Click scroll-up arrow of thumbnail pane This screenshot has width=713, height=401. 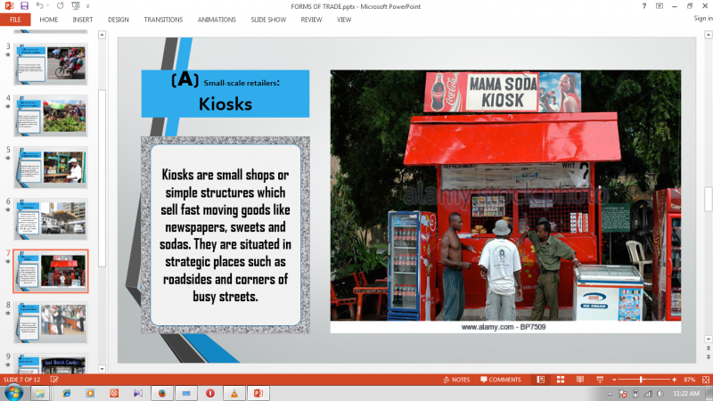coord(102,35)
